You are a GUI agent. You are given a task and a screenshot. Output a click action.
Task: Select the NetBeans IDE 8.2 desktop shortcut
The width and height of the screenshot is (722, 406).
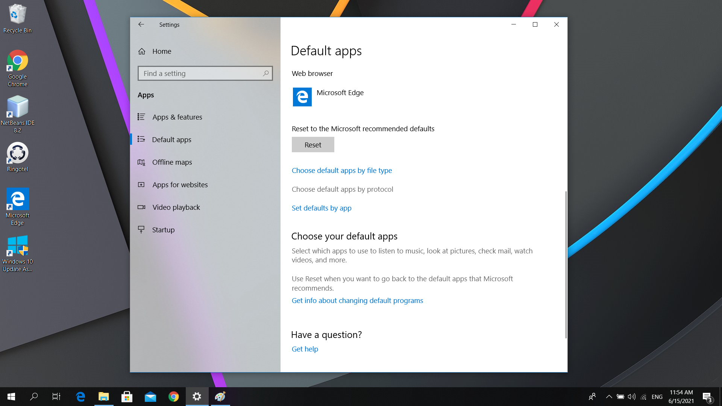tap(17, 115)
